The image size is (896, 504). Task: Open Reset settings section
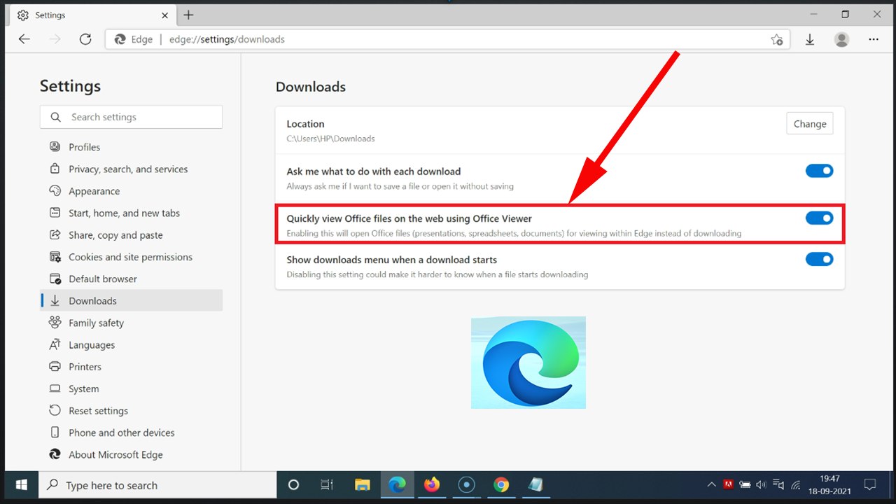98,411
